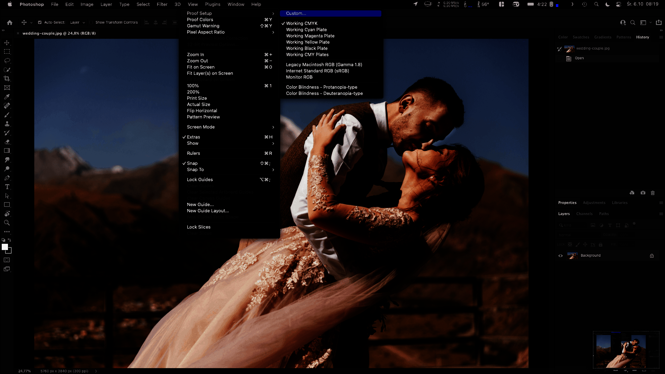Go to Photoshop Home screen
Image resolution: width=665 pixels, height=374 pixels.
pos(10,23)
